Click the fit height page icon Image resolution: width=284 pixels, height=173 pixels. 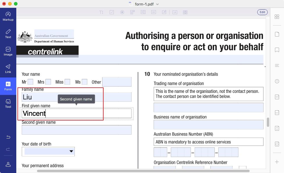277,128
